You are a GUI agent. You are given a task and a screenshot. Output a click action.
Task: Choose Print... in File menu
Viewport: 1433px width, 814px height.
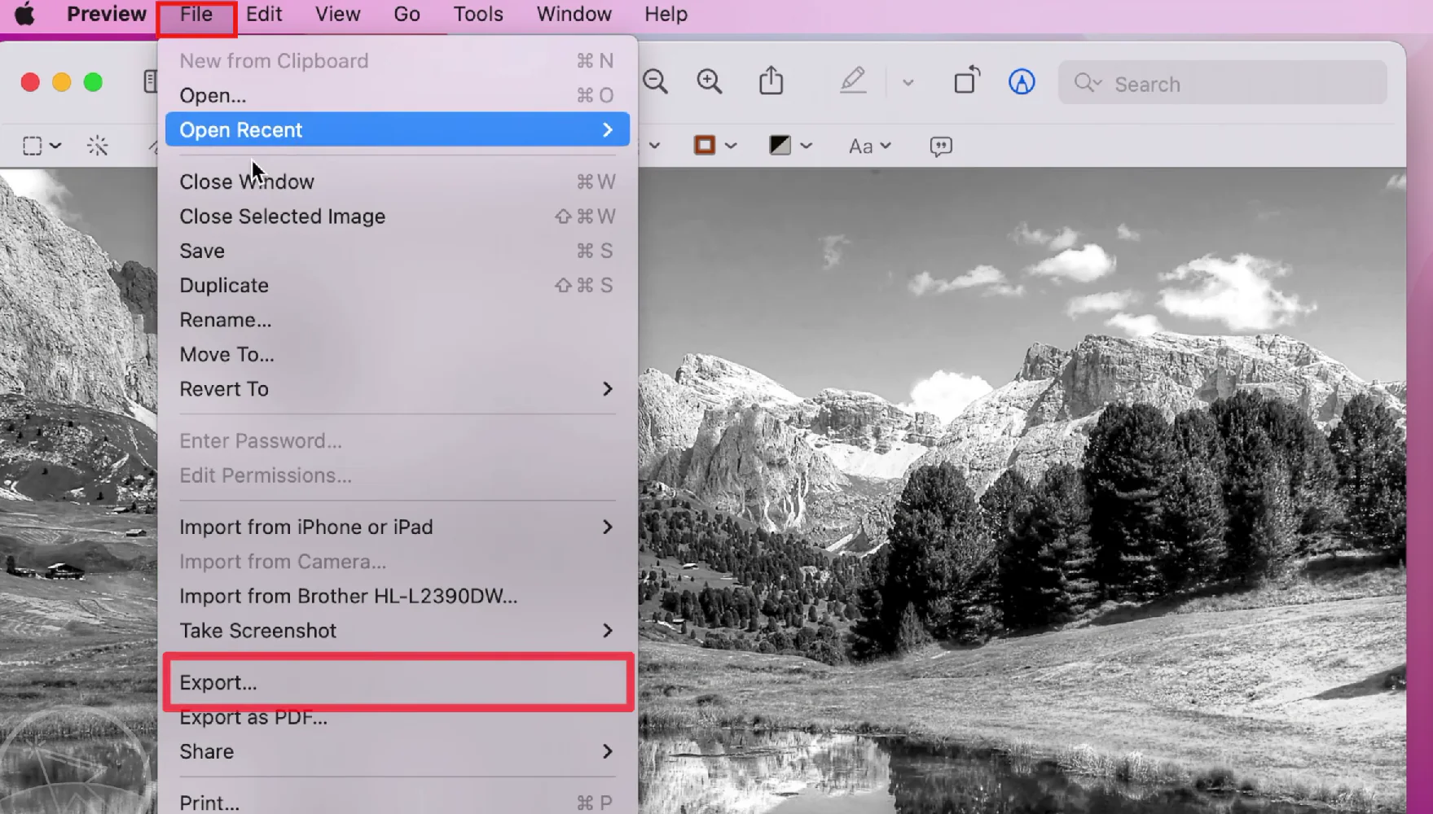tap(398, 803)
